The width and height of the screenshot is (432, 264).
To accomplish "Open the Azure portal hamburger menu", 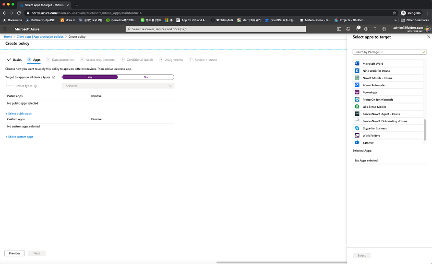I will click(5, 29).
